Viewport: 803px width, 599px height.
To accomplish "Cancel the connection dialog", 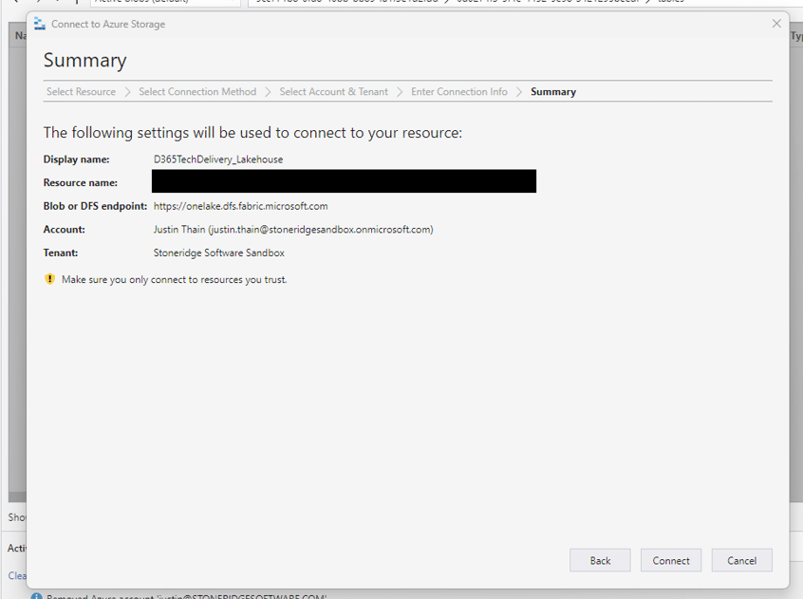I will point(741,560).
